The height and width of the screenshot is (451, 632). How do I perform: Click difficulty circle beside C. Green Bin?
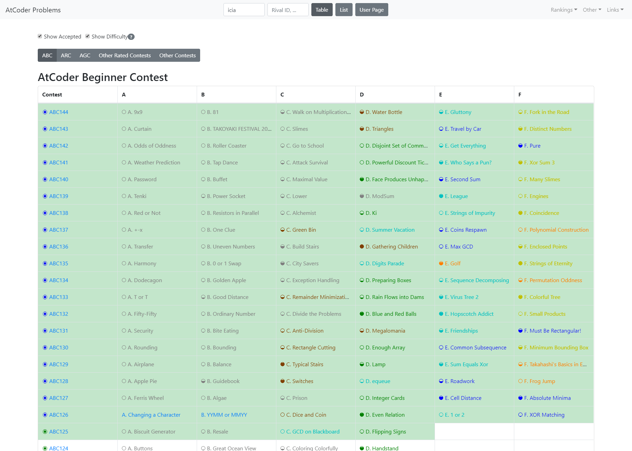pyautogui.click(x=283, y=230)
